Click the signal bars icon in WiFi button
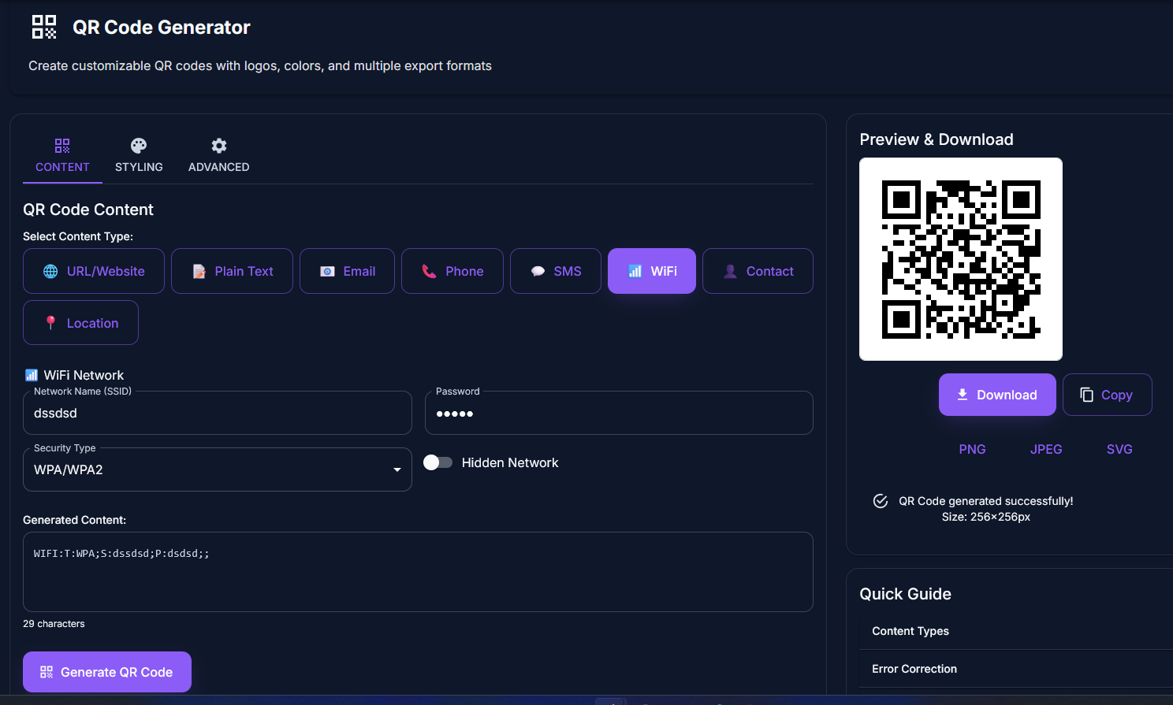This screenshot has height=705, width=1173. coord(635,271)
